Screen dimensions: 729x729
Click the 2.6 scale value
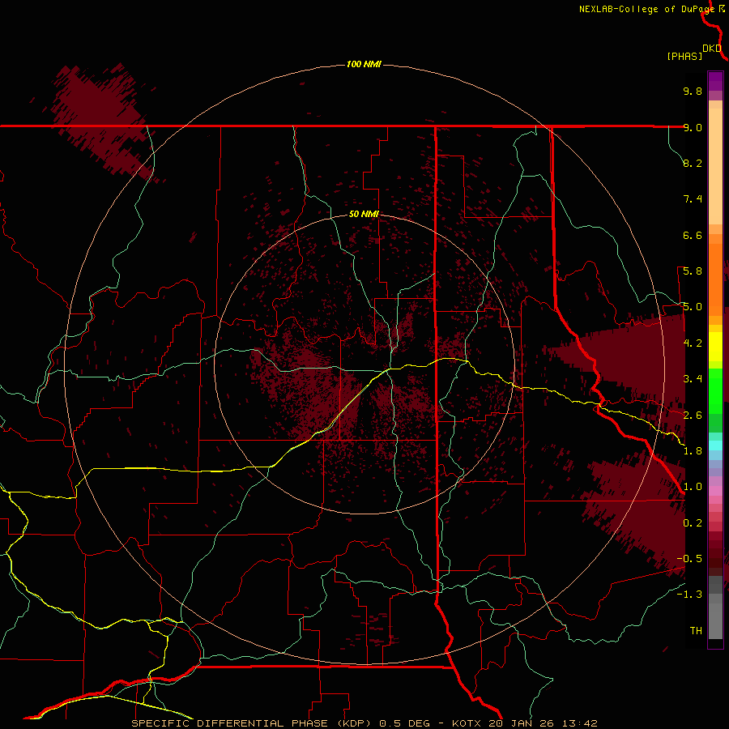coord(693,416)
